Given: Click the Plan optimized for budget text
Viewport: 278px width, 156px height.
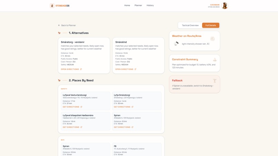Looking at the screenshot, I should (x=193, y=66).
